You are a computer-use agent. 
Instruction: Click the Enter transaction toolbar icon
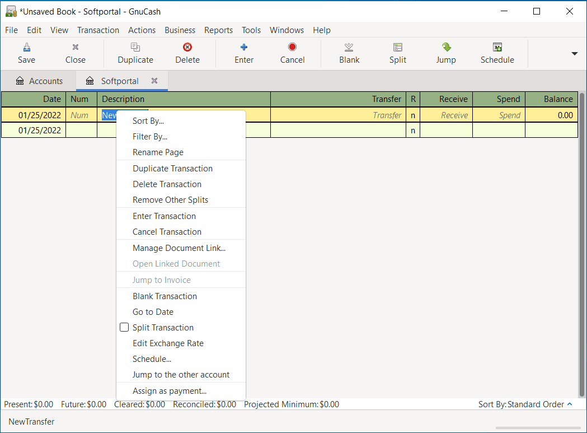(x=244, y=47)
